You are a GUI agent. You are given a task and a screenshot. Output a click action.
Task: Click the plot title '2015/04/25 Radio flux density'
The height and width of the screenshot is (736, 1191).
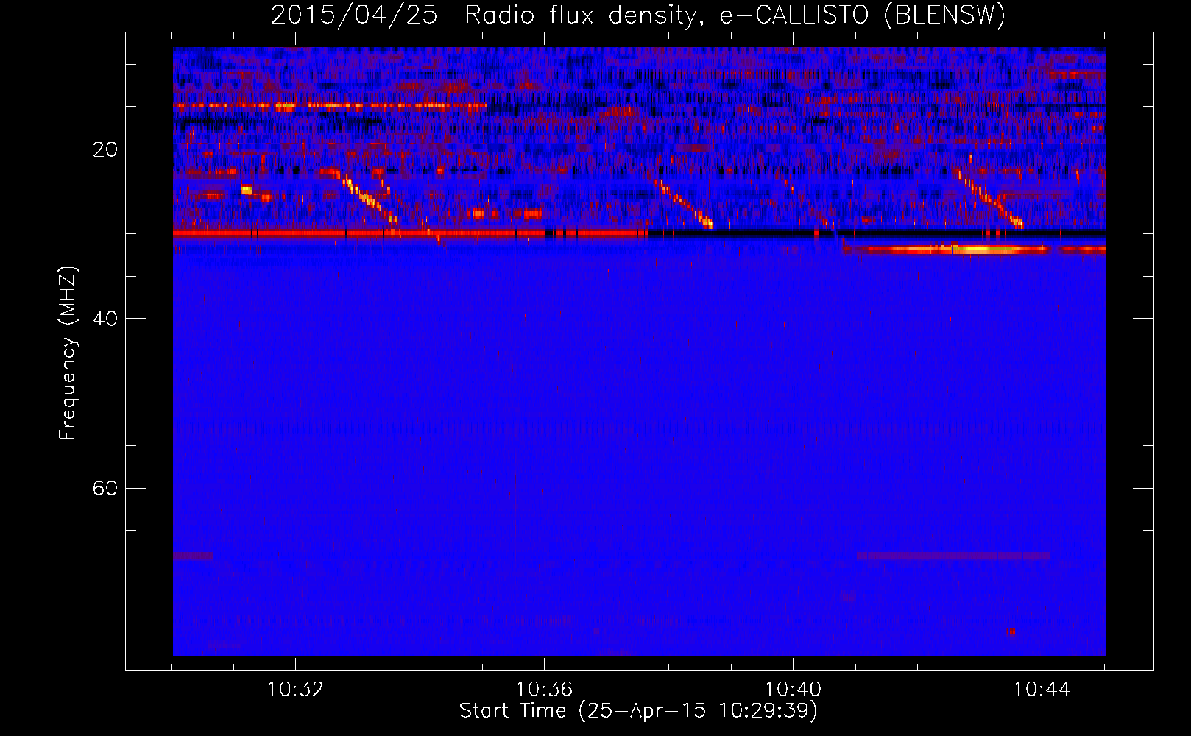[x=637, y=15]
